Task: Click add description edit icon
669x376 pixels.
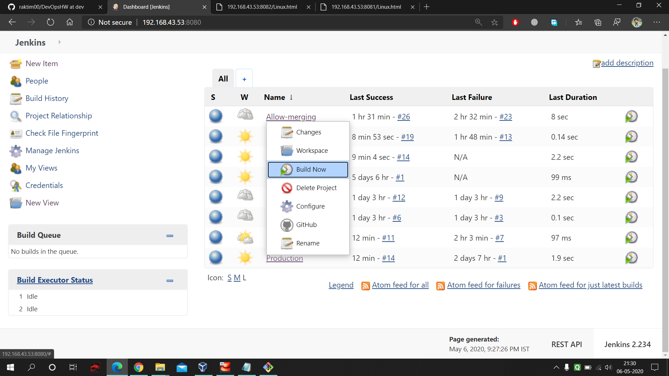Action: click(597, 63)
